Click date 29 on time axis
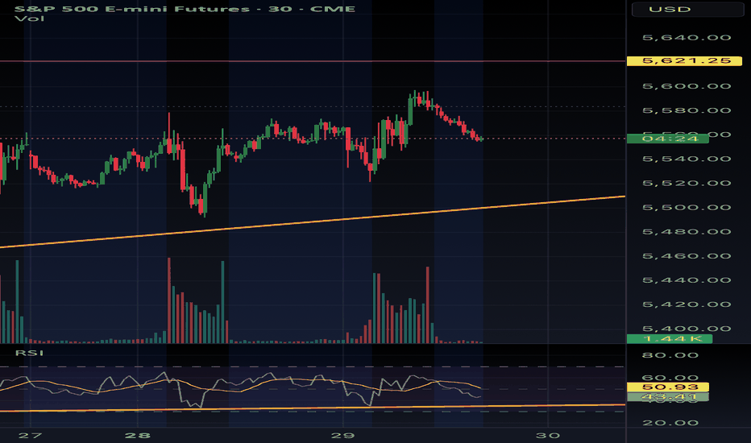Viewport: 751px width, 443px height. (x=343, y=435)
